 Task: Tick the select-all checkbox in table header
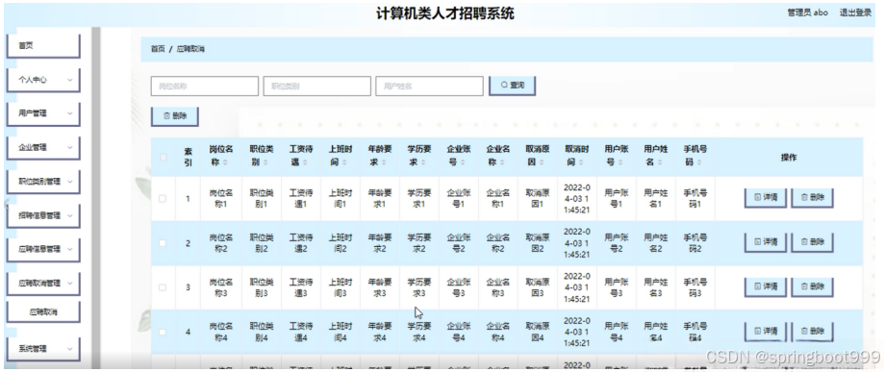pos(163,158)
